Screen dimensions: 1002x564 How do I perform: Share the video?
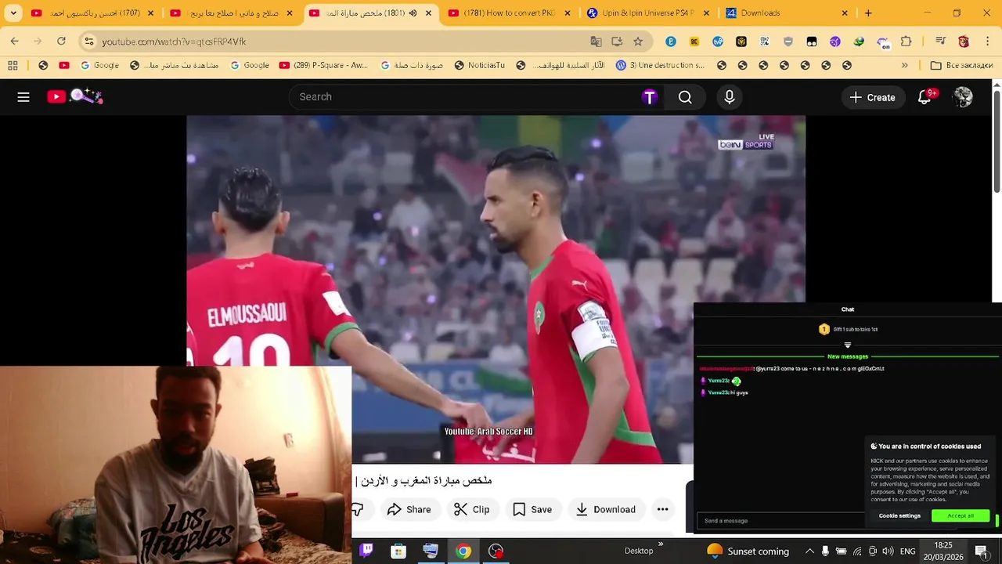tap(409, 509)
